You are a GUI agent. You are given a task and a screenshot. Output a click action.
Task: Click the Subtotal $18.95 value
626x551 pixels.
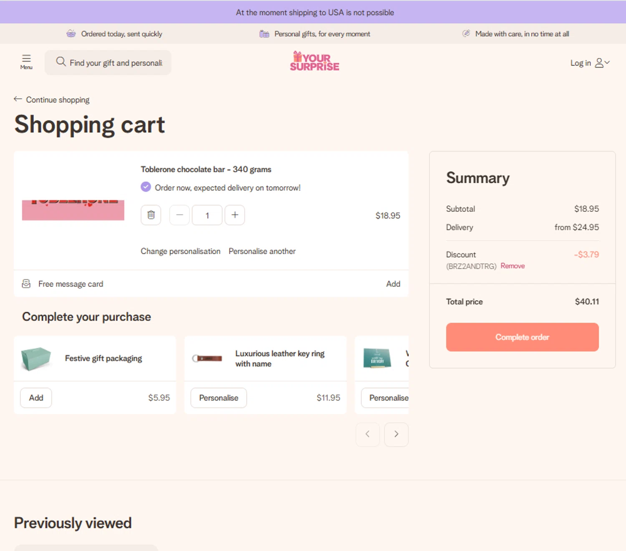click(586, 209)
